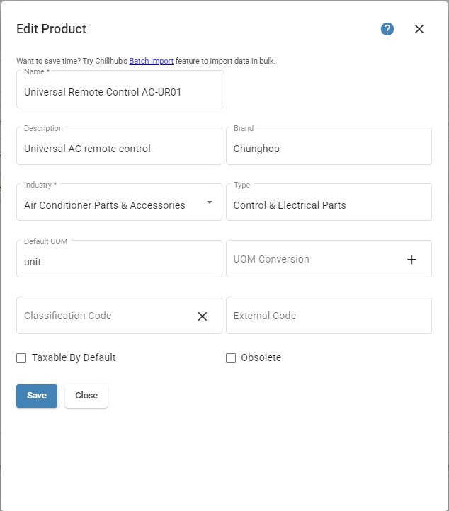Image resolution: width=449 pixels, height=511 pixels.
Task: Open the Batch Import link
Action: pyautogui.click(x=151, y=61)
